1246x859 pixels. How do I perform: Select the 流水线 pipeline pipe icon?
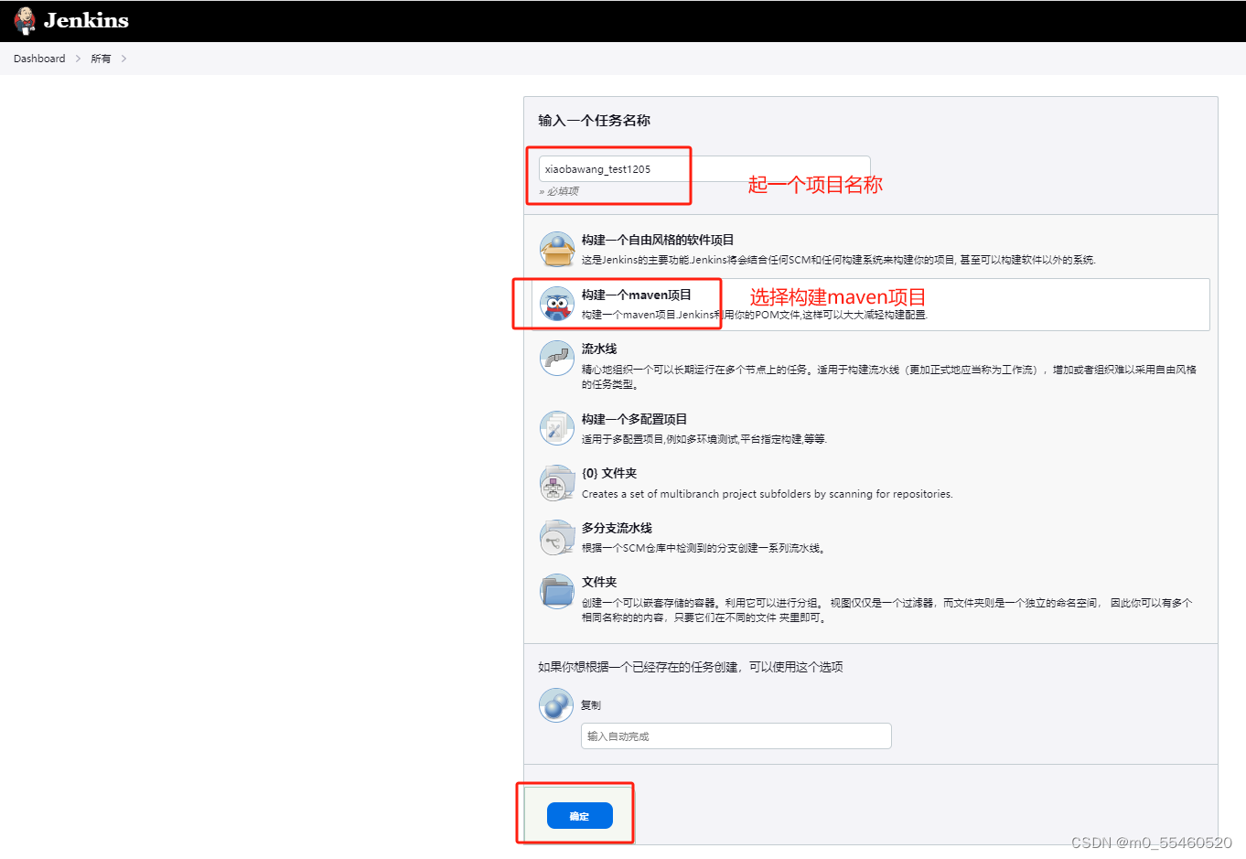[x=557, y=359]
